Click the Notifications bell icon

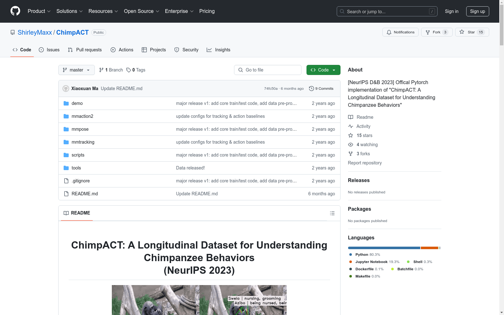click(x=389, y=32)
